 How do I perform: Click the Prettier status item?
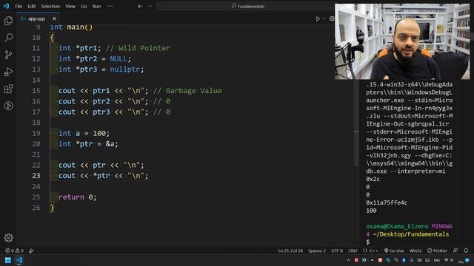click(437, 250)
